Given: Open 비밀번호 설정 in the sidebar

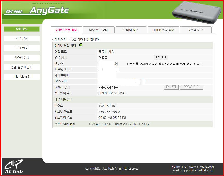Looking at the screenshot, I should 21,77.
